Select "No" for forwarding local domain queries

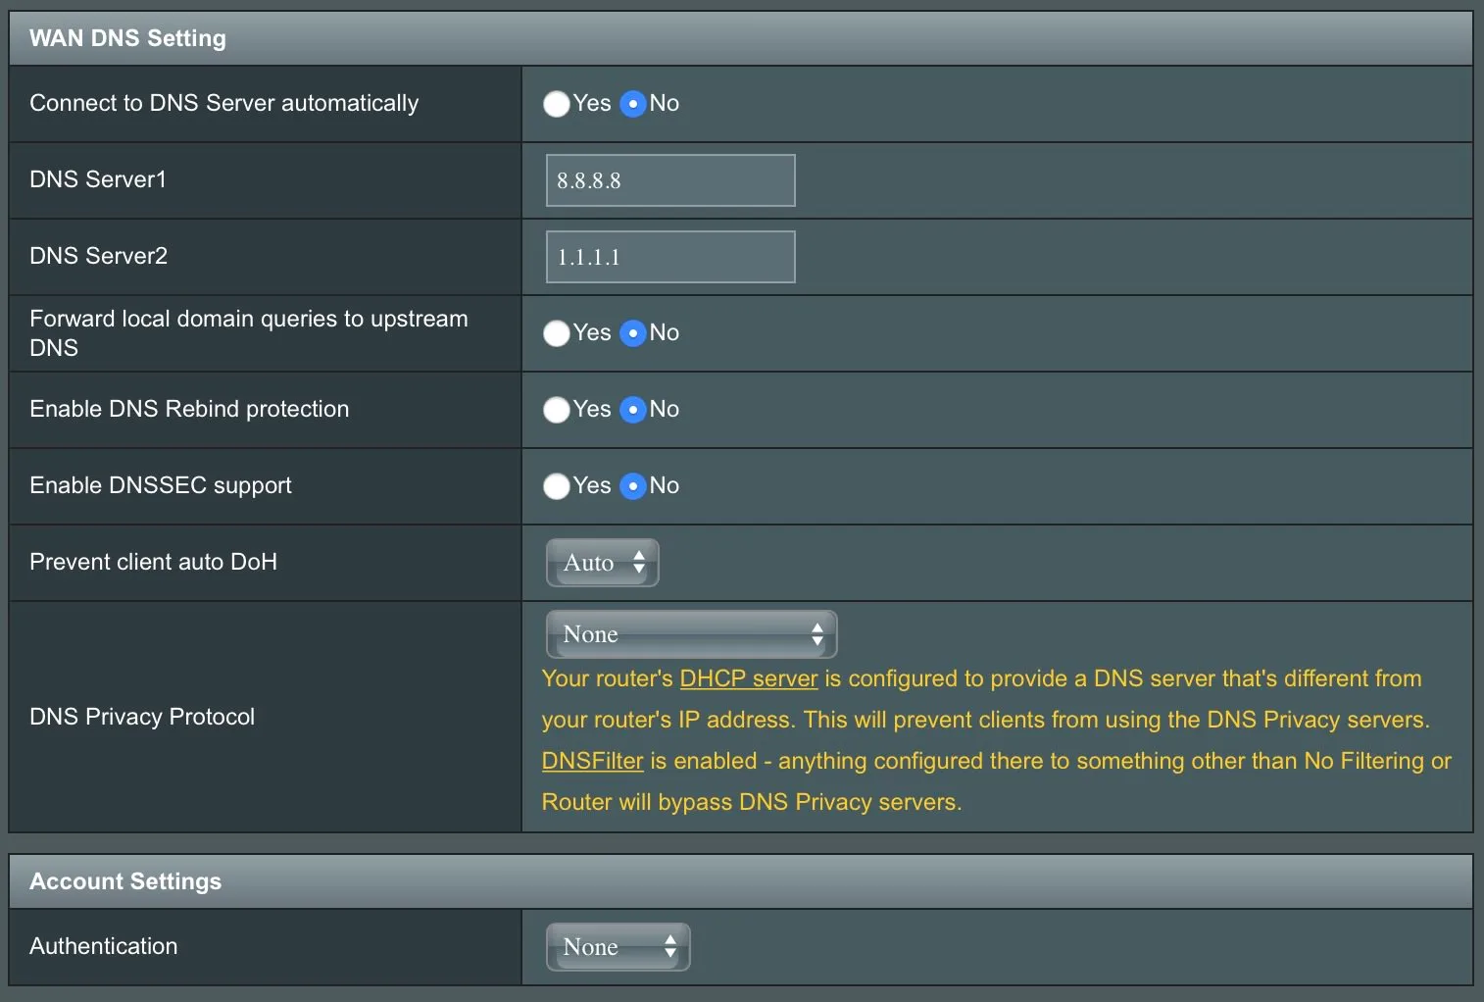coord(633,333)
